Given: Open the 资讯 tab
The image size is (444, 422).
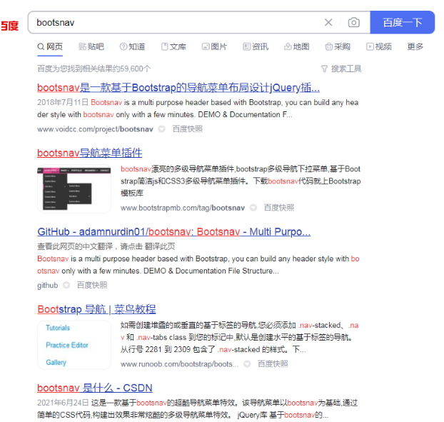Looking at the screenshot, I should pos(256,46).
